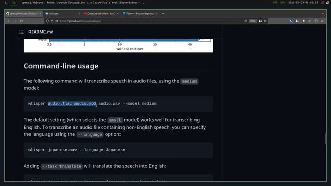
Task: Click the inline '--language' code label
Action: click(x=90, y=134)
